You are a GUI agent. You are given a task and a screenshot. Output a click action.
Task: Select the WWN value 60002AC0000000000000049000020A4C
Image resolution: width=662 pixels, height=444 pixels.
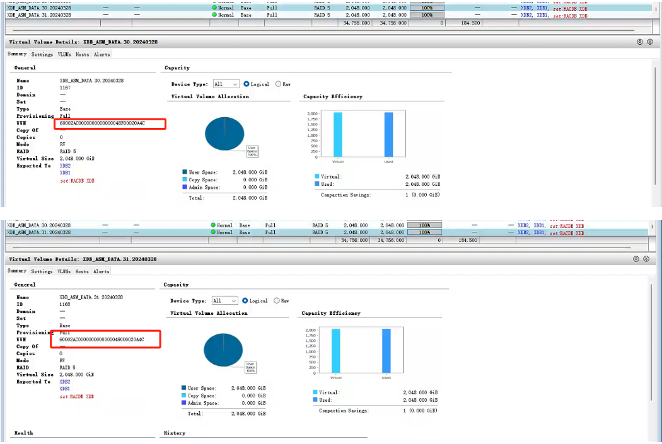[102, 339]
